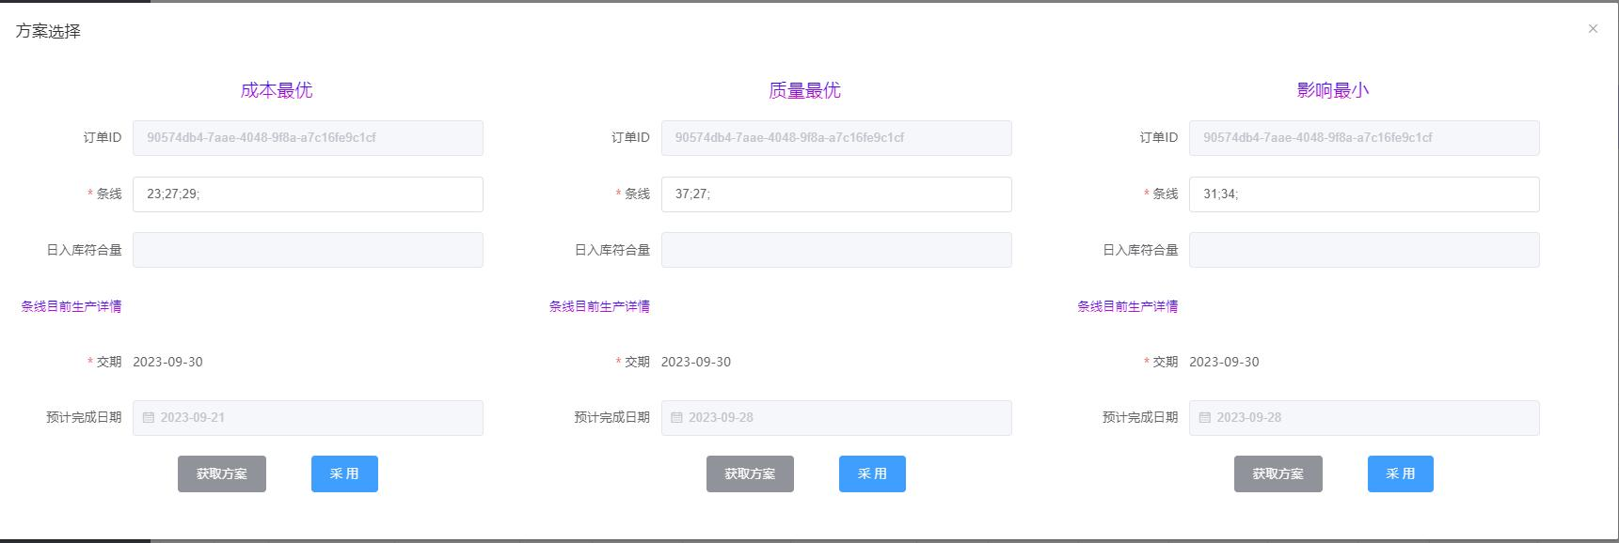Open 条线目前生产详情 link under 成本最优
The width and height of the screenshot is (1619, 543).
[71, 306]
